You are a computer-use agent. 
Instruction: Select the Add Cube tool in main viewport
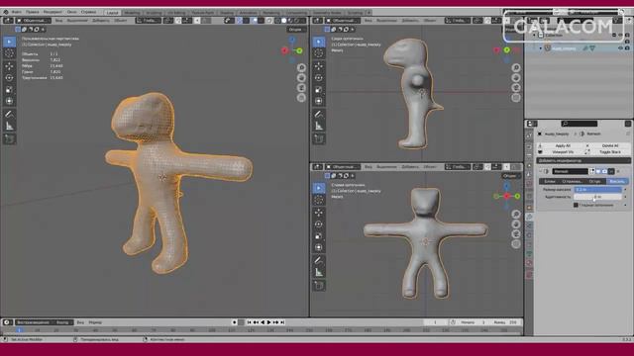click(9, 139)
